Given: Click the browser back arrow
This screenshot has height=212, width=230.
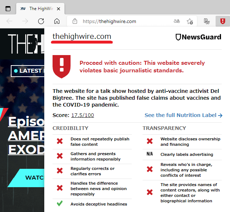Looking at the screenshot, I should (x=9, y=21).
